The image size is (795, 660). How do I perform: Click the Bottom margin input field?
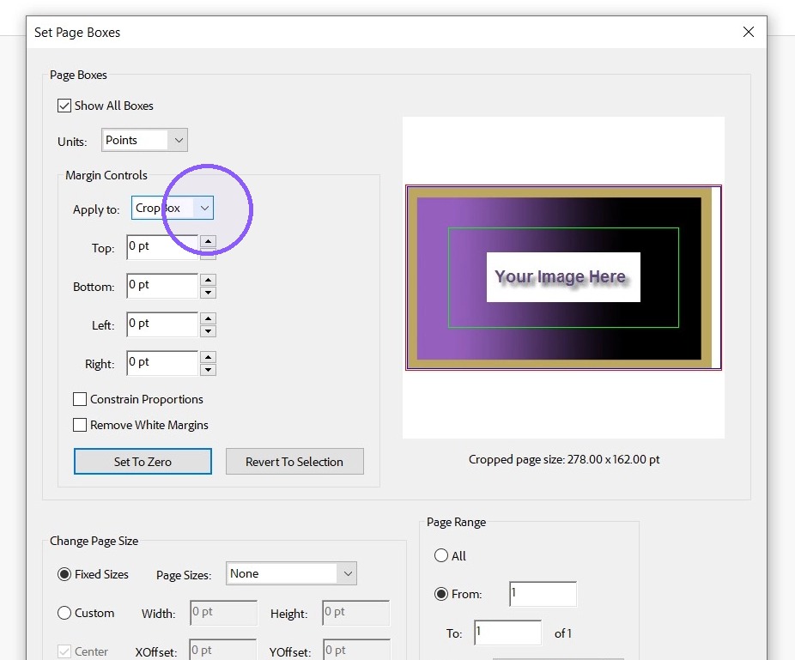(162, 286)
